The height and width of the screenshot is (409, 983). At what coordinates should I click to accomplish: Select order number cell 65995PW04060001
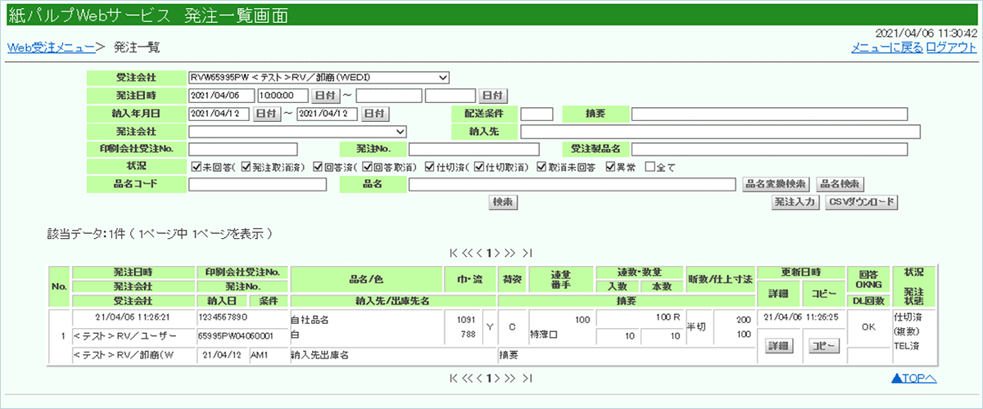[x=242, y=336]
